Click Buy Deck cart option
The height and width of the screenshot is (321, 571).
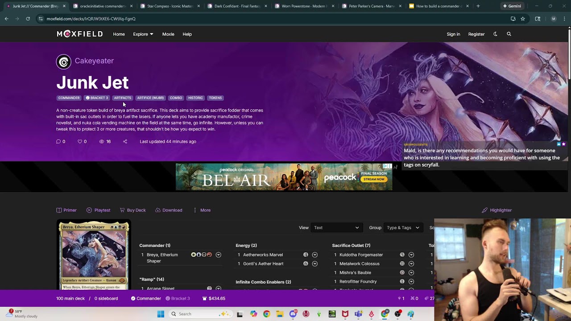pyautogui.click(x=133, y=210)
